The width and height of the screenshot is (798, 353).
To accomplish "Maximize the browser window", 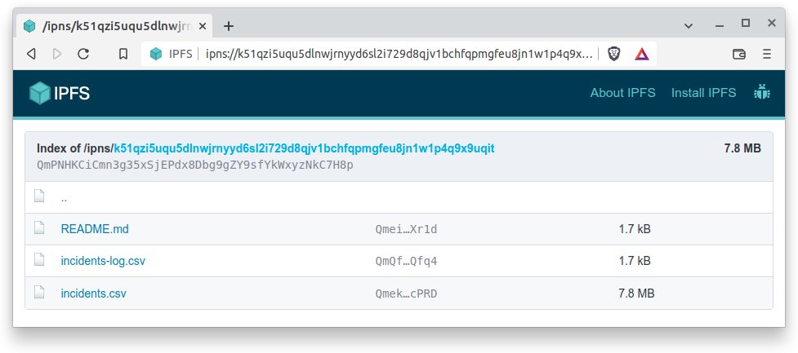I will [746, 23].
